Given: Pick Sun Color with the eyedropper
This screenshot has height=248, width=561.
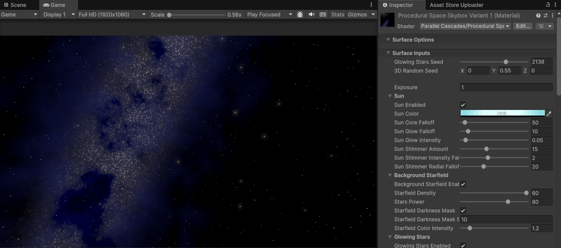Looking at the screenshot, I should (x=549, y=113).
